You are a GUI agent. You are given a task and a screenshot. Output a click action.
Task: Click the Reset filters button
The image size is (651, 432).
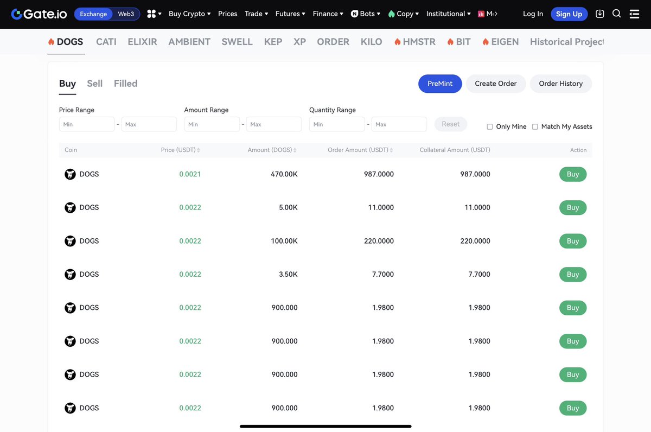[451, 124]
